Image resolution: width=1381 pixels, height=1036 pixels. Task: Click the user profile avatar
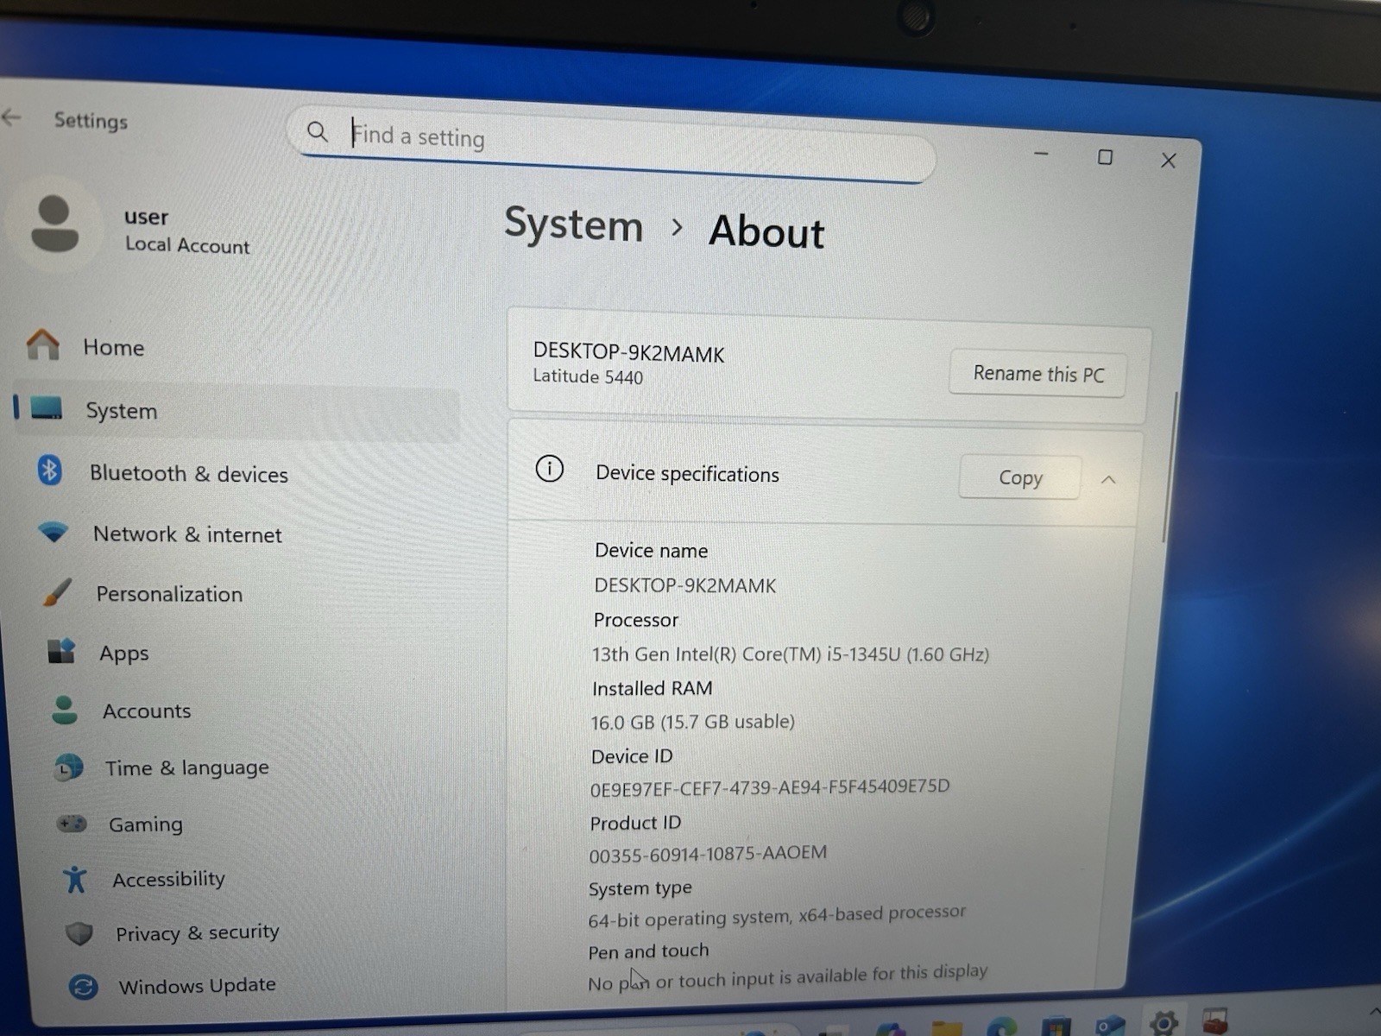click(x=54, y=224)
